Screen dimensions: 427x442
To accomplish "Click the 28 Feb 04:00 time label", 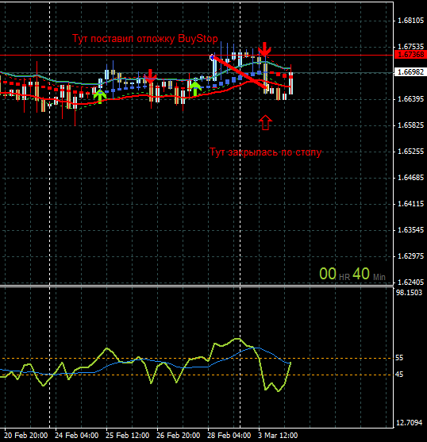I will pos(229,435).
